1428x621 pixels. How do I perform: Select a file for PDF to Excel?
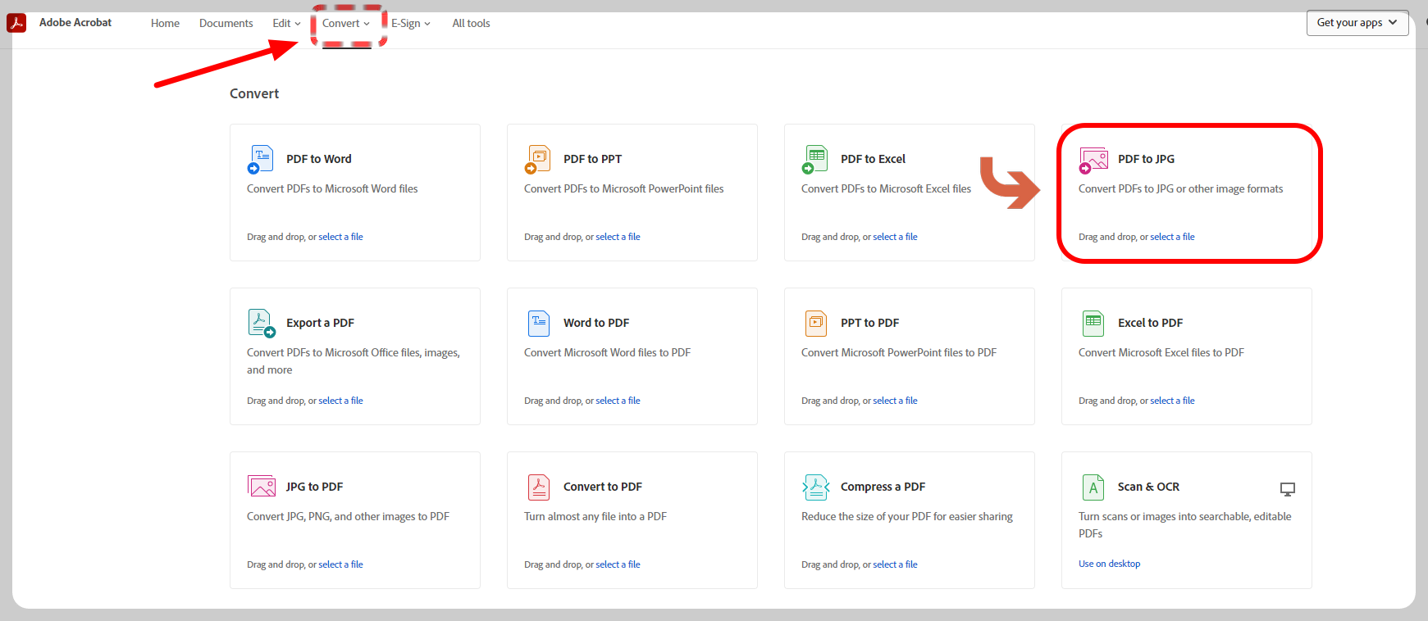tap(895, 237)
